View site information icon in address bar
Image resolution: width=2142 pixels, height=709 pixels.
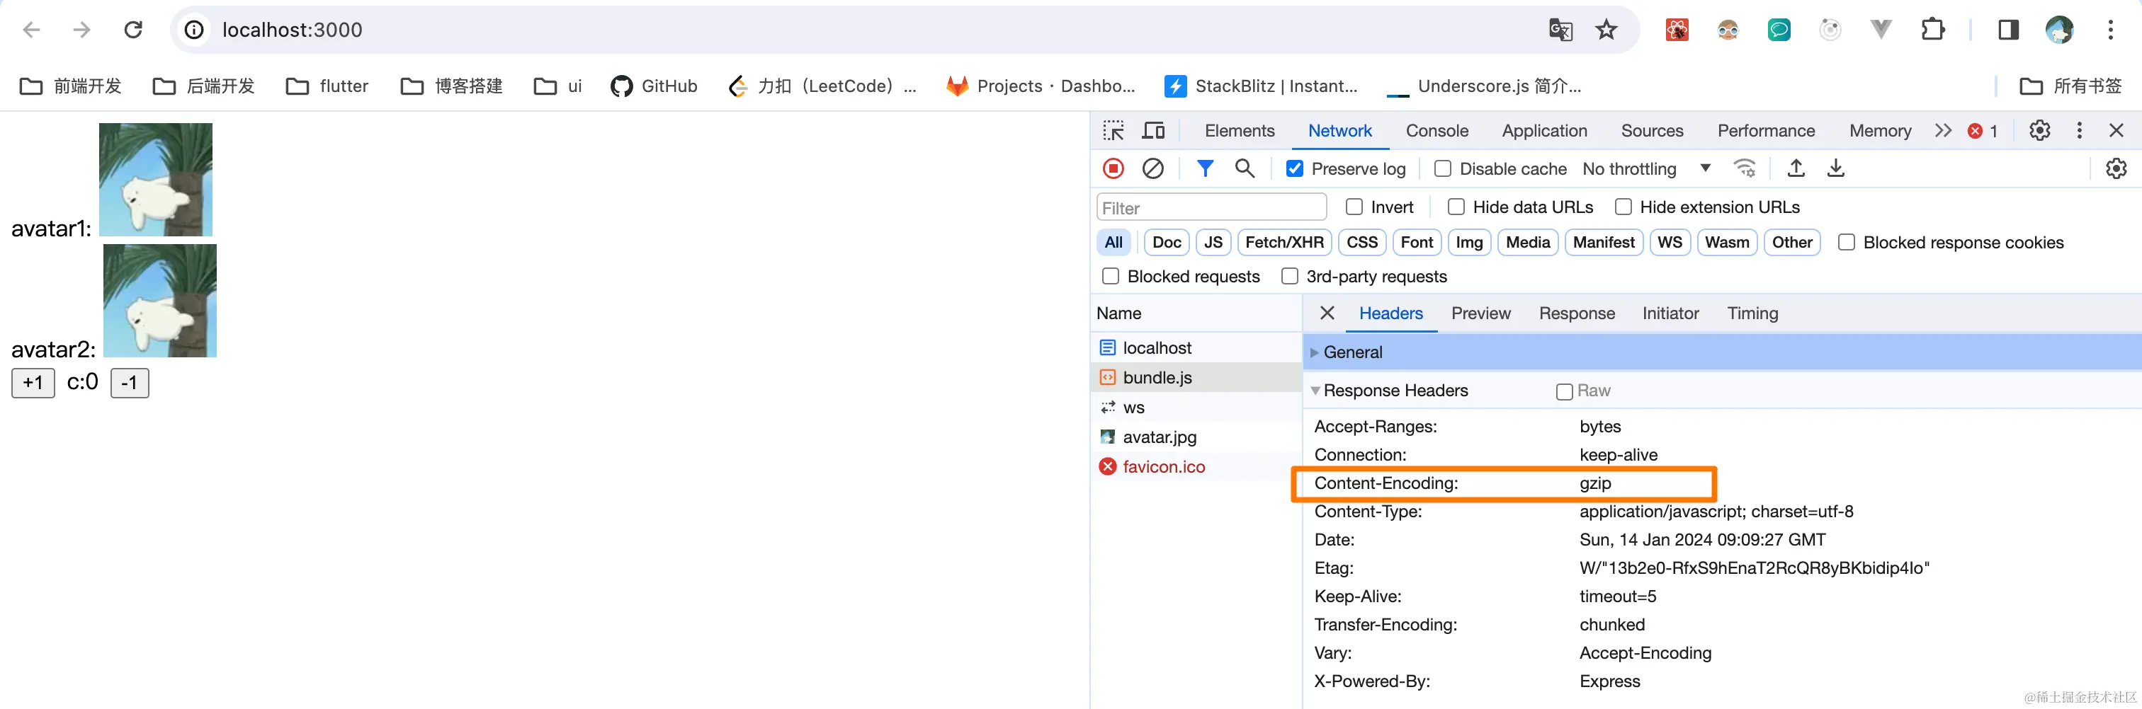194,30
